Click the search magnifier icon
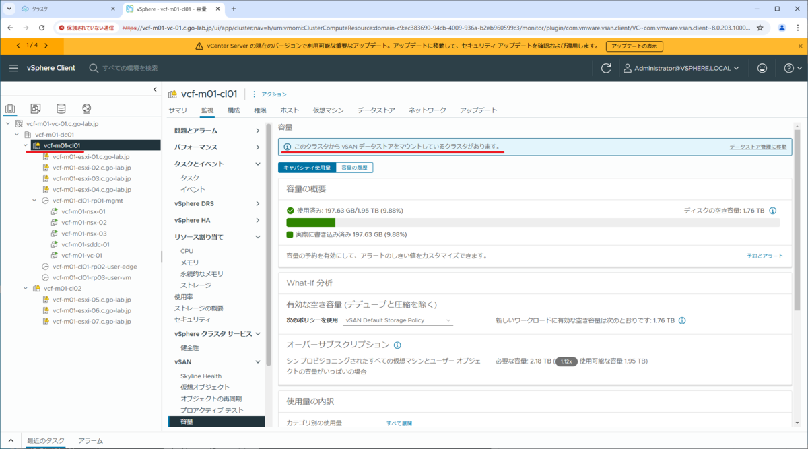The width and height of the screenshot is (808, 449). [94, 68]
